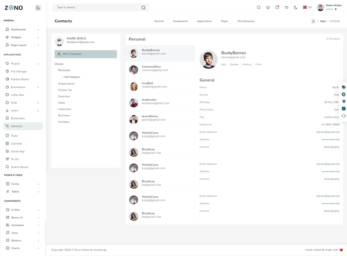Click the sidebar grid toggle icon beside Zono logo
The image size is (347, 256).
pyautogui.click(x=38, y=8)
